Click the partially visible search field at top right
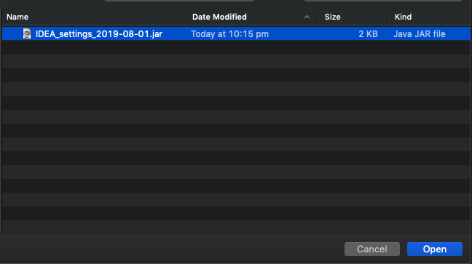Viewport: 472px width, 264px height. pyautogui.click(x=383, y=1)
